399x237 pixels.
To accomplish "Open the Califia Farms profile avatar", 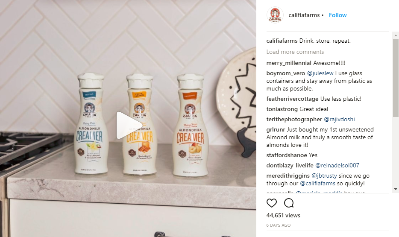I will [275, 15].
